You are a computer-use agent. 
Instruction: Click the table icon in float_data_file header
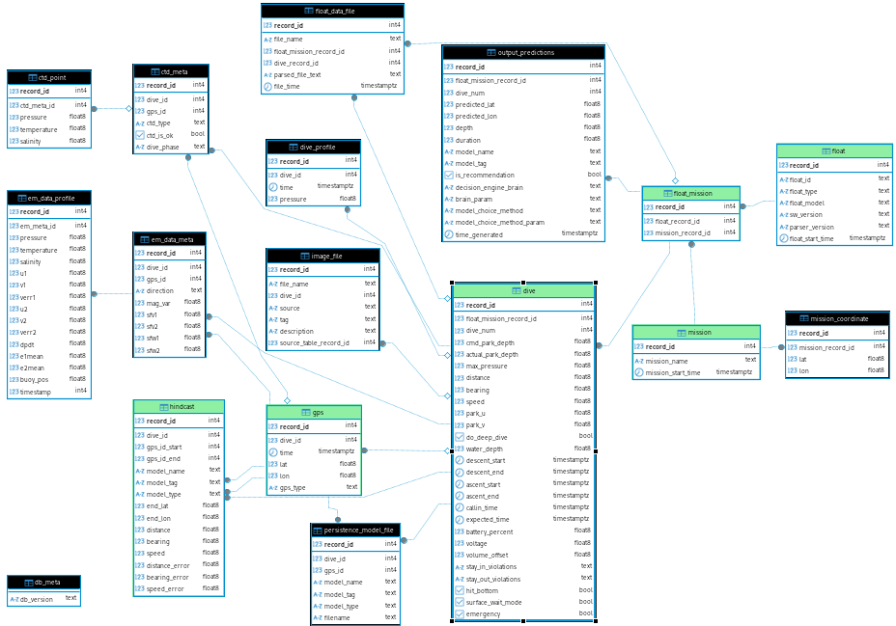pyautogui.click(x=309, y=11)
